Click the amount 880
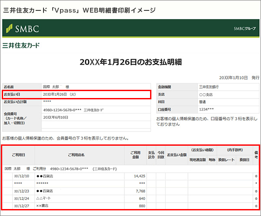Screen dimensions: 261x216 click(x=142, y=206)
